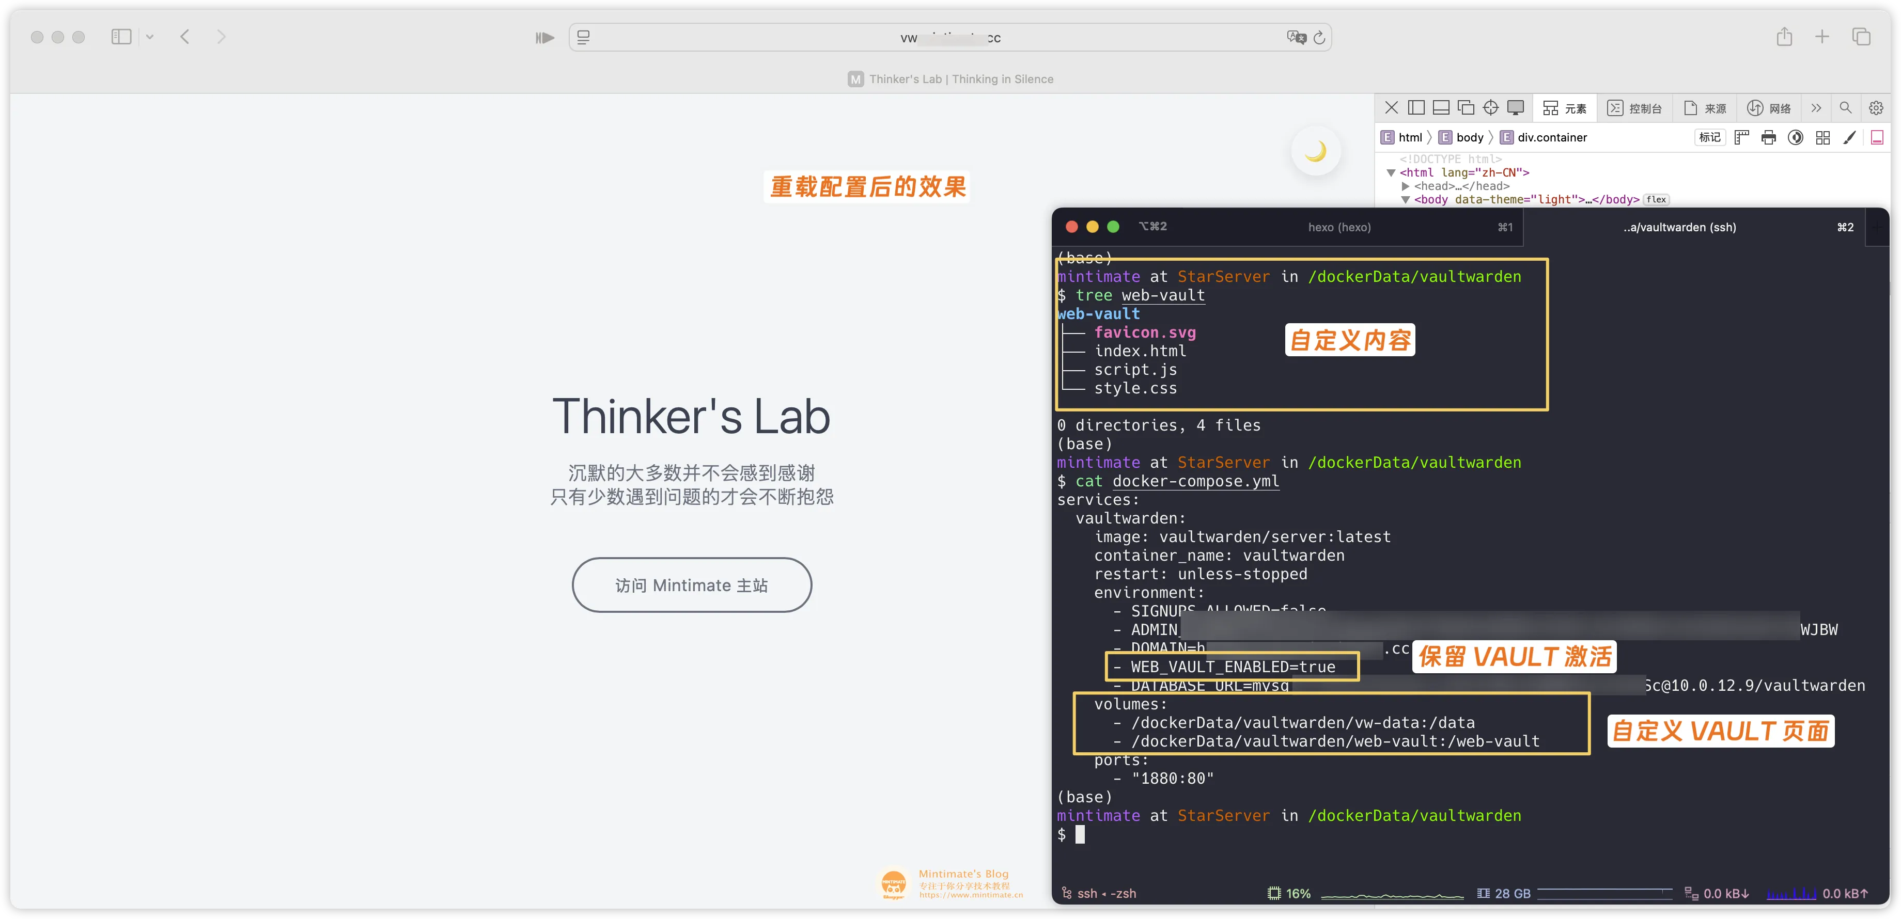Click the network activity graph in status bar
Viewport: 1901px width, 919px height.
[x=1791, y=894]
